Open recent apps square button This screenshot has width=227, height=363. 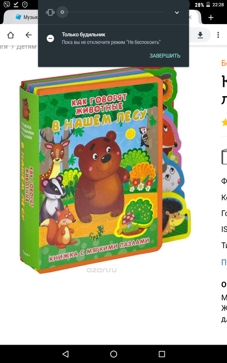(161, 354)
